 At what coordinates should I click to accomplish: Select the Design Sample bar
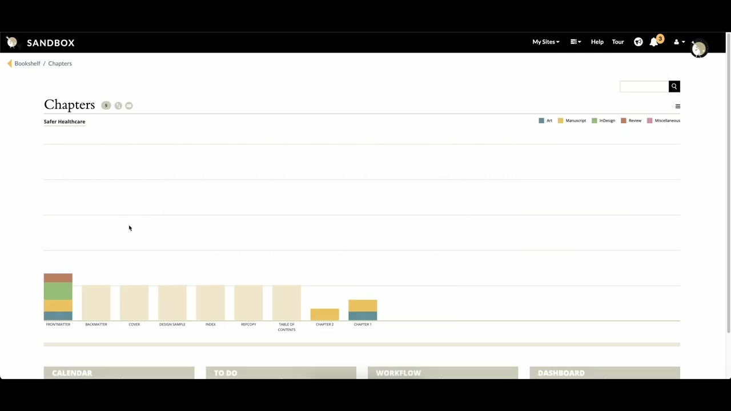click(172, 303)
